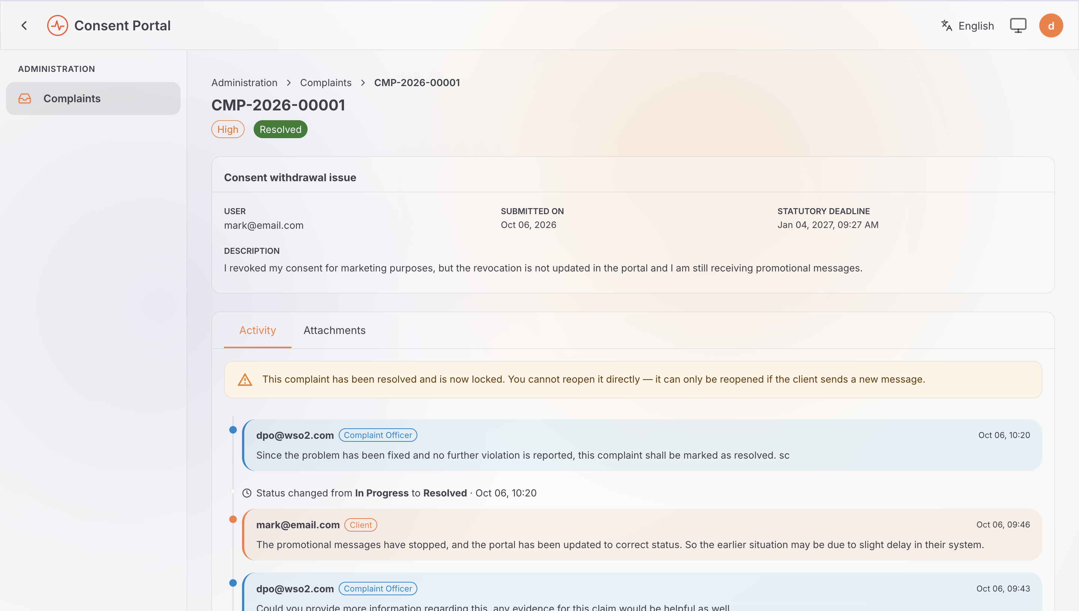Click the Complaint Officer badge at 09:43
This screenshot has width=1079, height=611.
click(x=378, y=589)
